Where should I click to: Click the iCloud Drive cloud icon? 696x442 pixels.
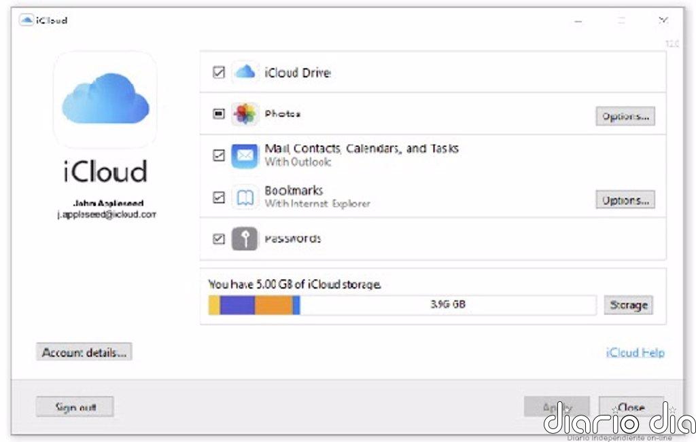245,72
